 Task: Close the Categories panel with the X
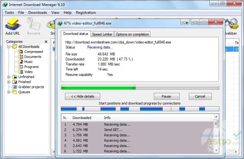coord(46,42)
